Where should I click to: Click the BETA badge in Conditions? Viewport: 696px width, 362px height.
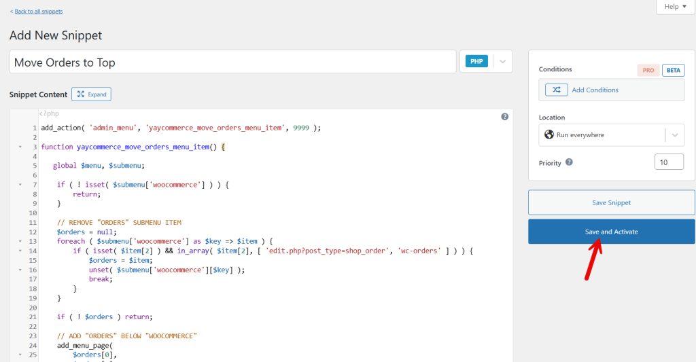674,70
